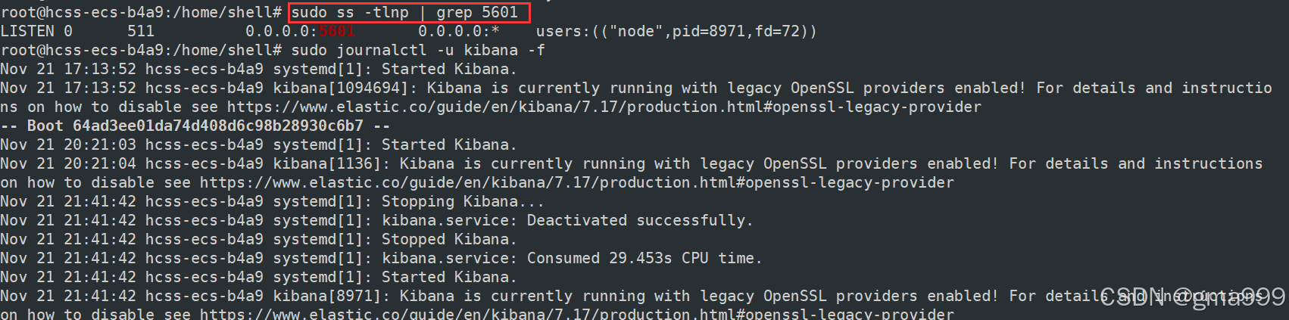
Task: Click the Boot 64ad3ee01da74d408d6c98b28930c6b7 line
Action: [195, 126]
